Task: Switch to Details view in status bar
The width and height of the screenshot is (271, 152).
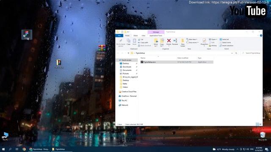Action: point(257,124)
